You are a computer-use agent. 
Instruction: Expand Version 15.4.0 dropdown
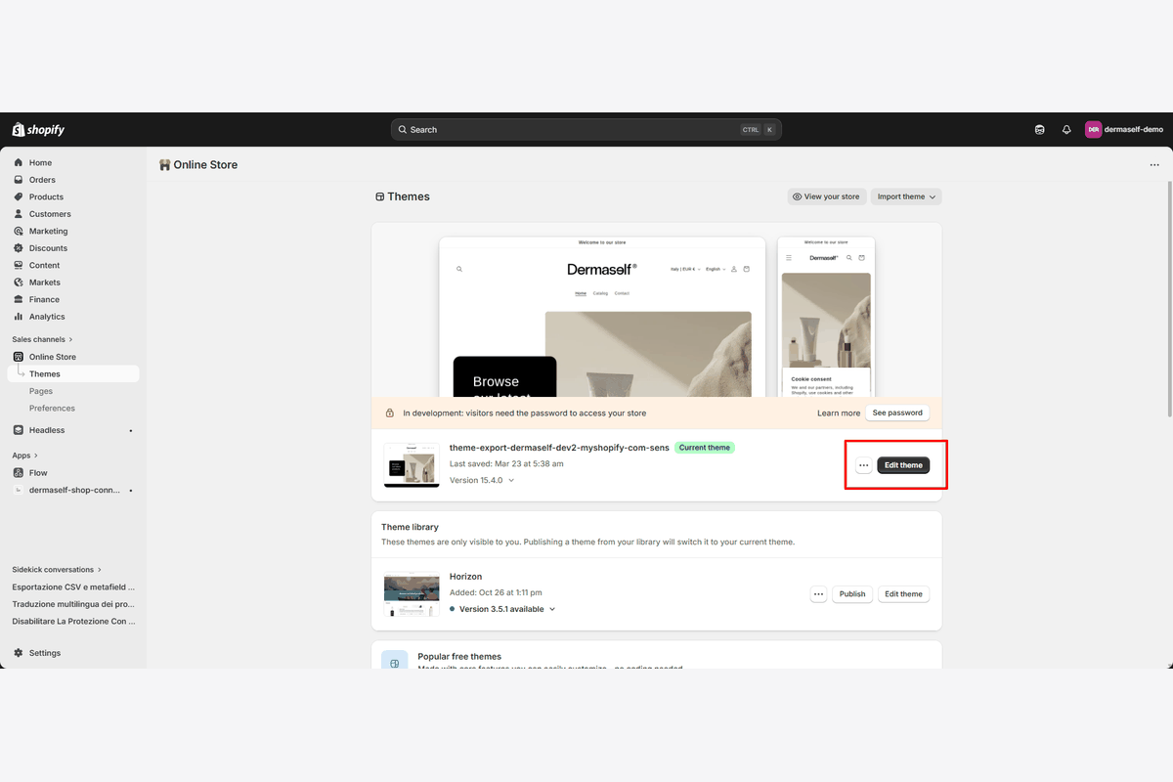coord(482,481)
